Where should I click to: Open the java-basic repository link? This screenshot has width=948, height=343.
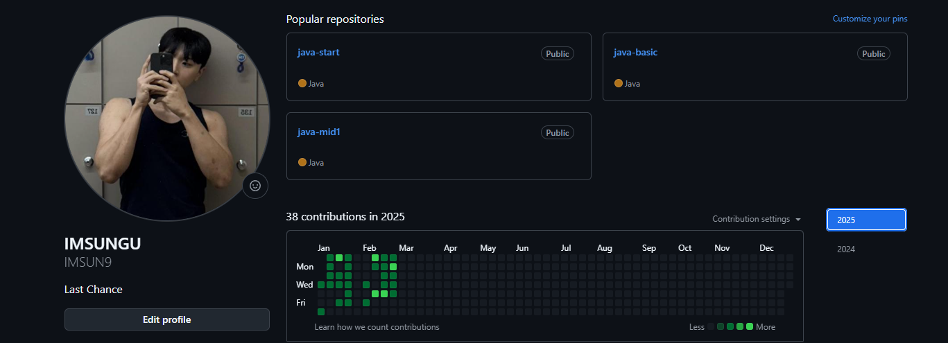click(635, 52)
